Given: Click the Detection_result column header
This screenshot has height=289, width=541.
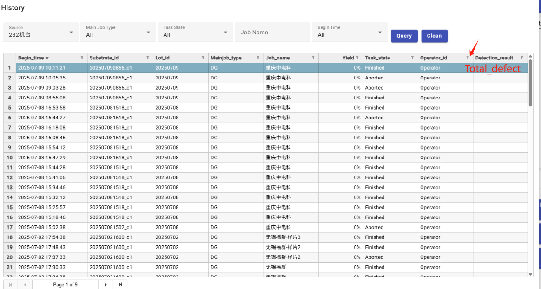Looking at the screenshot, I should pos(494,58).
